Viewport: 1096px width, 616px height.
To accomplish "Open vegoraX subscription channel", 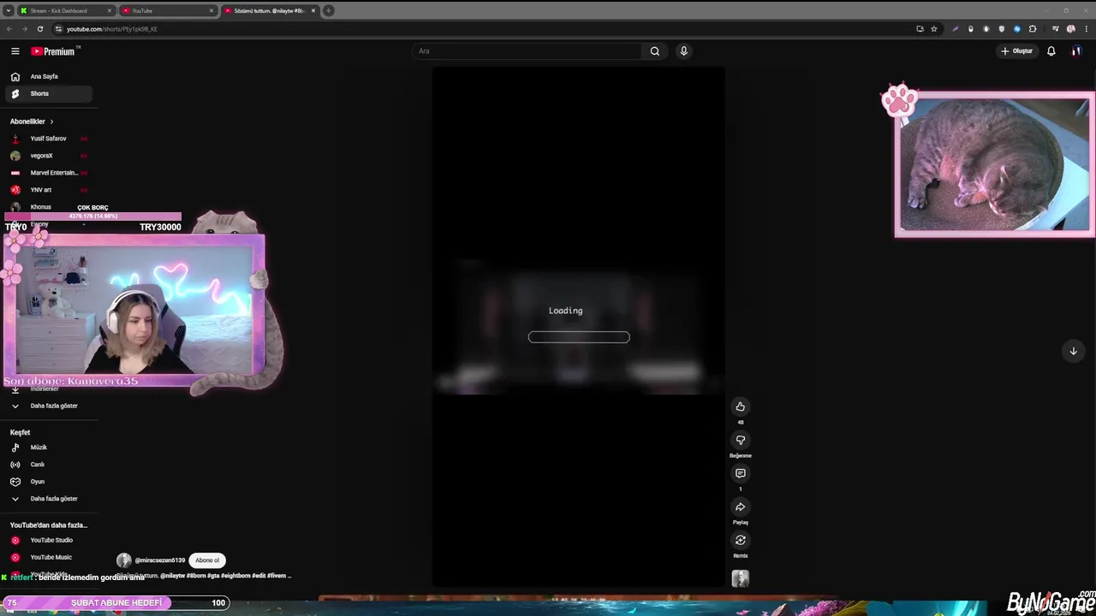I will click(49, 156).
